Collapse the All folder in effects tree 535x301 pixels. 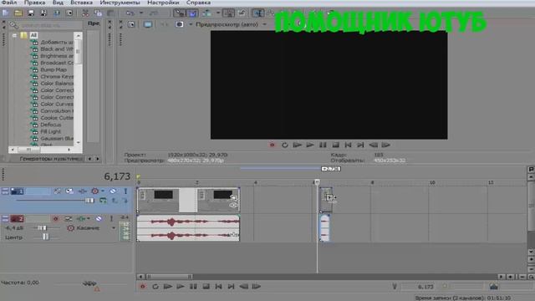tap(15, 35)
